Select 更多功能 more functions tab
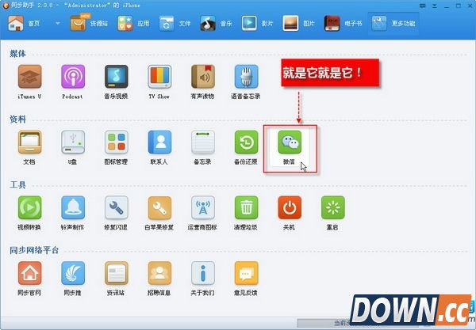The image size is (476, 330). [393, 23]
